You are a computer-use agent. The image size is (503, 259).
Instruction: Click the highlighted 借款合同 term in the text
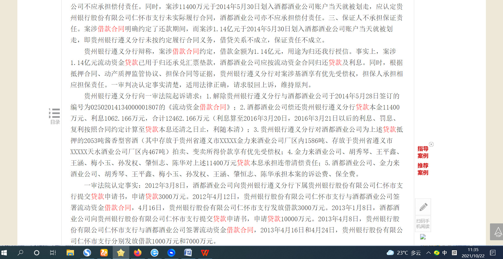111,29
